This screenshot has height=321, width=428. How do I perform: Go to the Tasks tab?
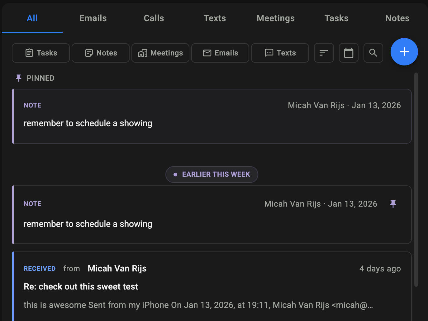[336, 18]
